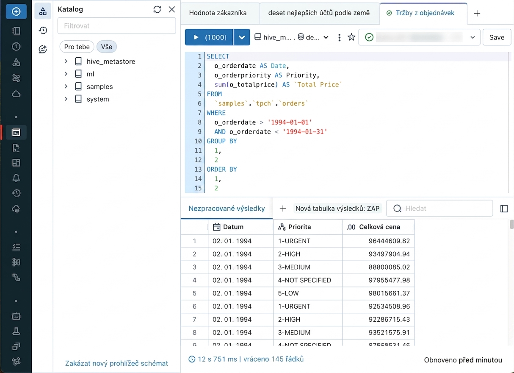
Task: Expand the ml catalog
Action: [66, 74]
